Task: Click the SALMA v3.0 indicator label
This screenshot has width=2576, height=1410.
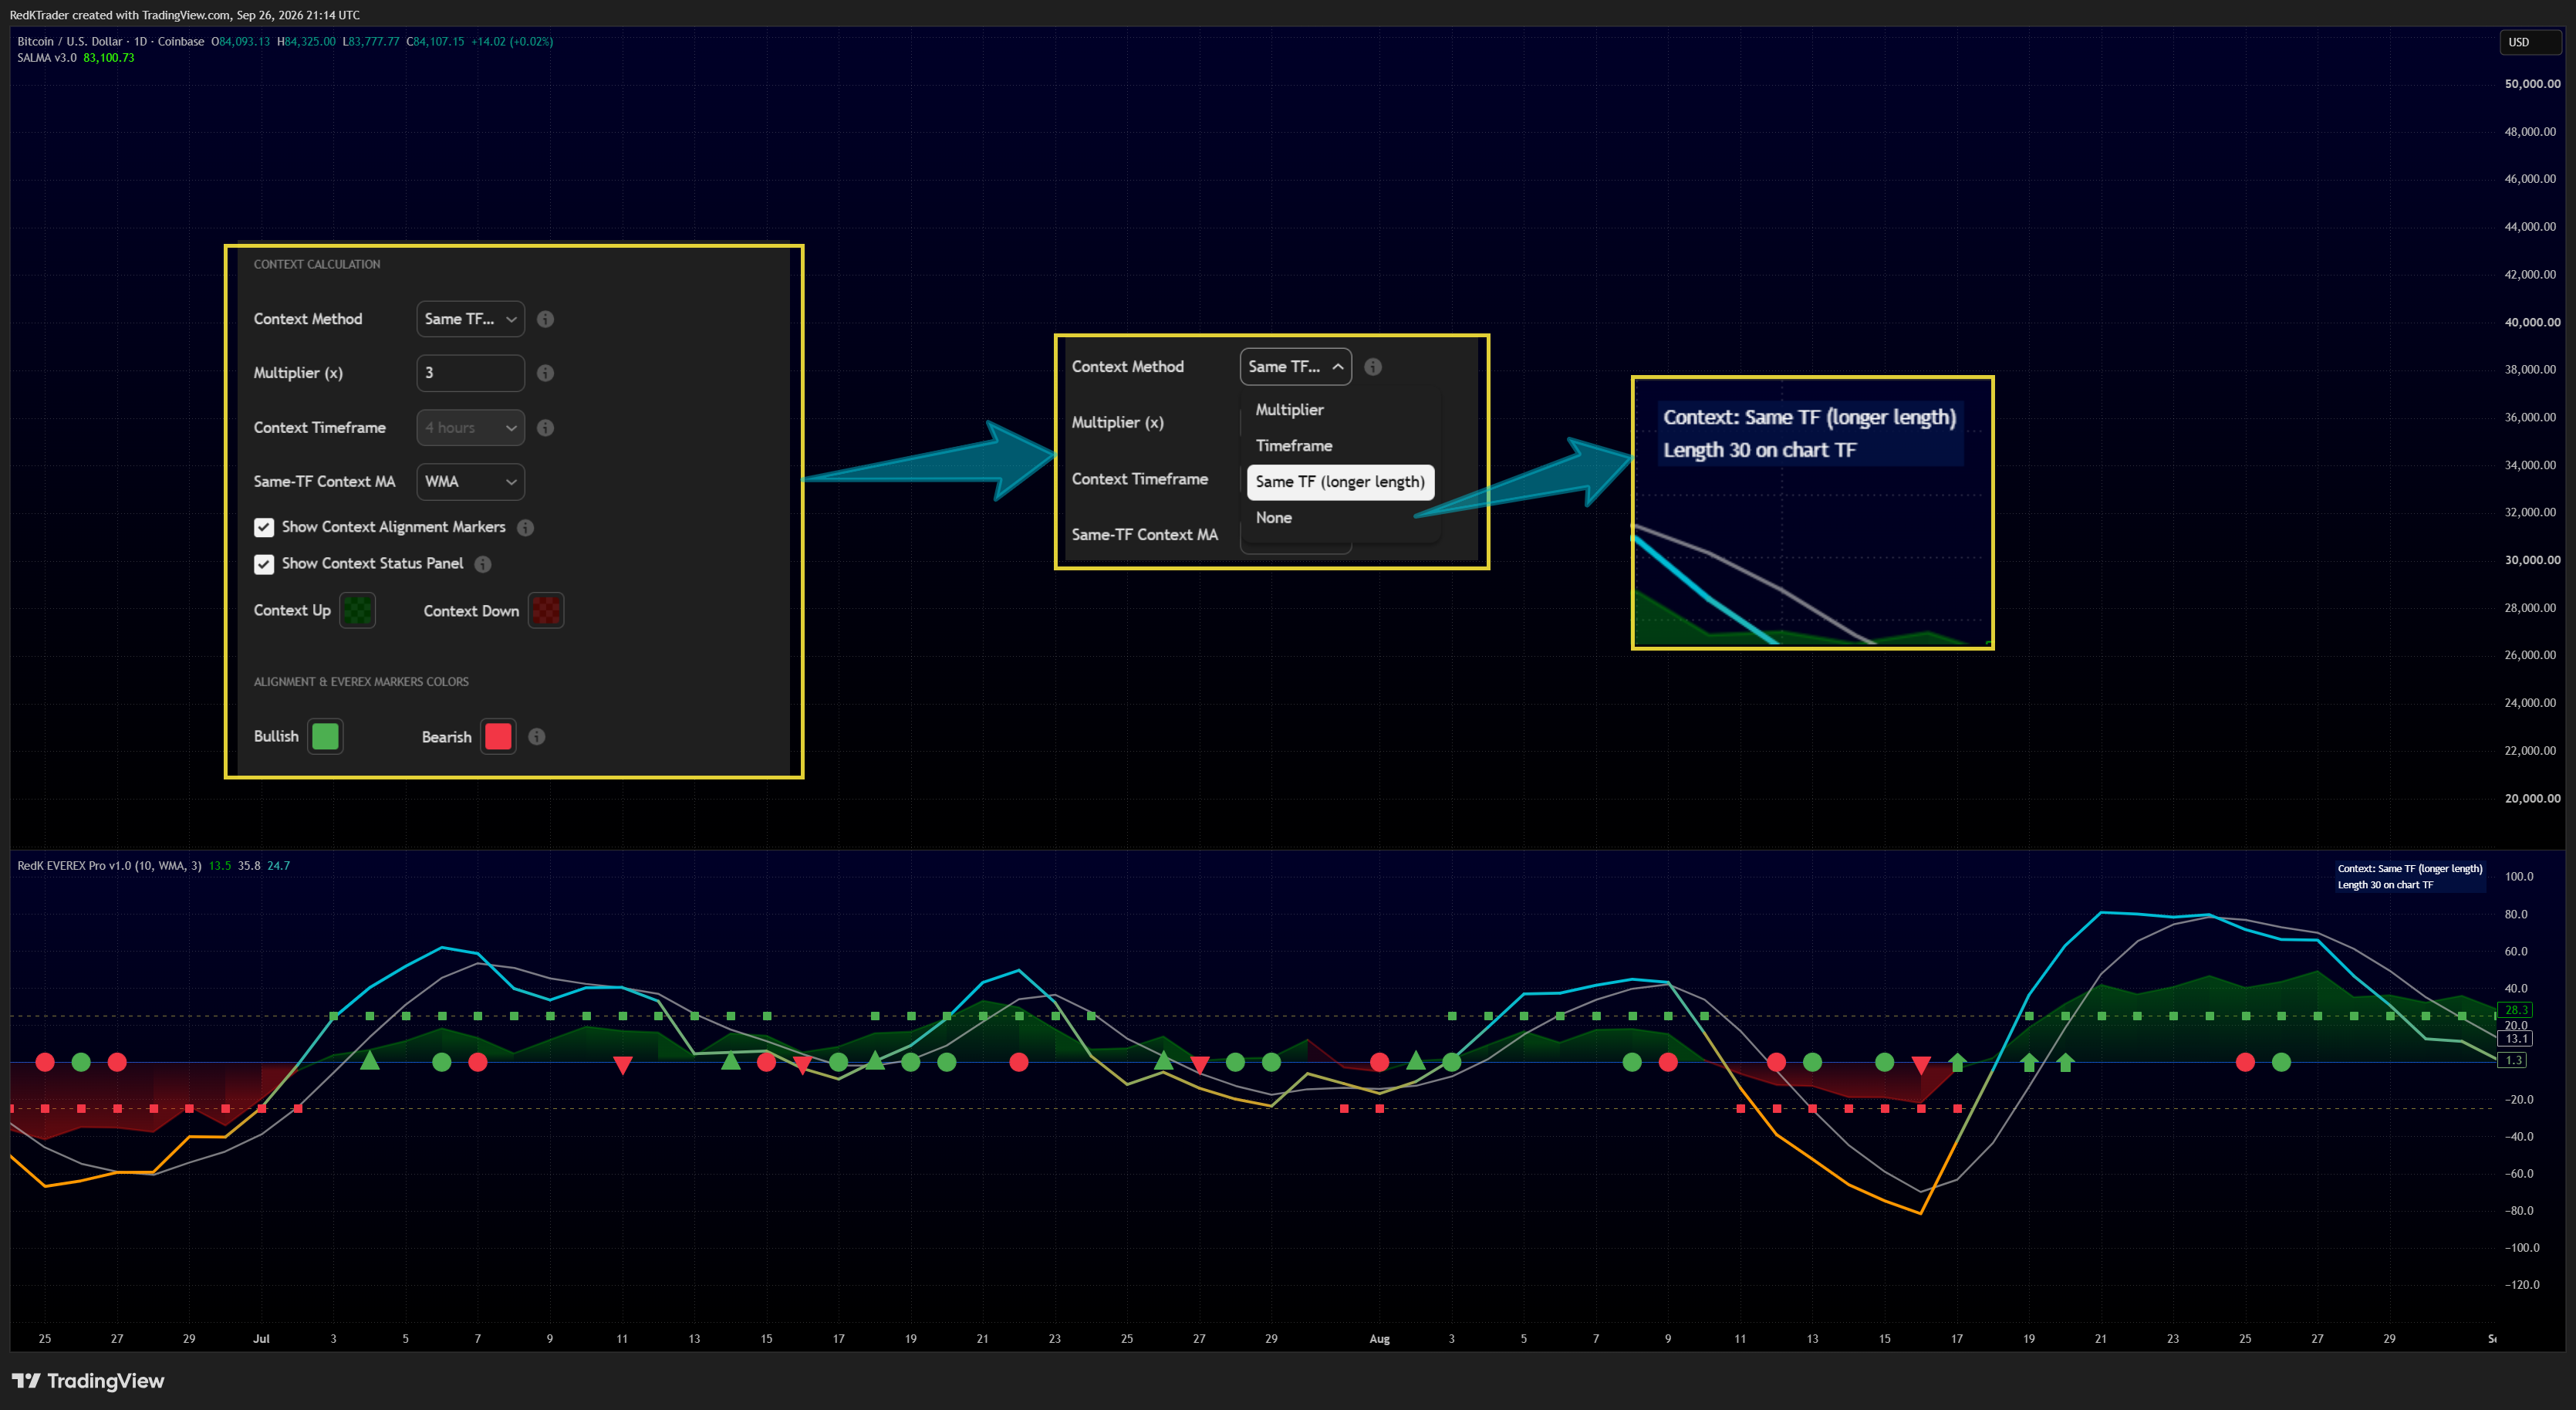Action: tap(46, 58)
